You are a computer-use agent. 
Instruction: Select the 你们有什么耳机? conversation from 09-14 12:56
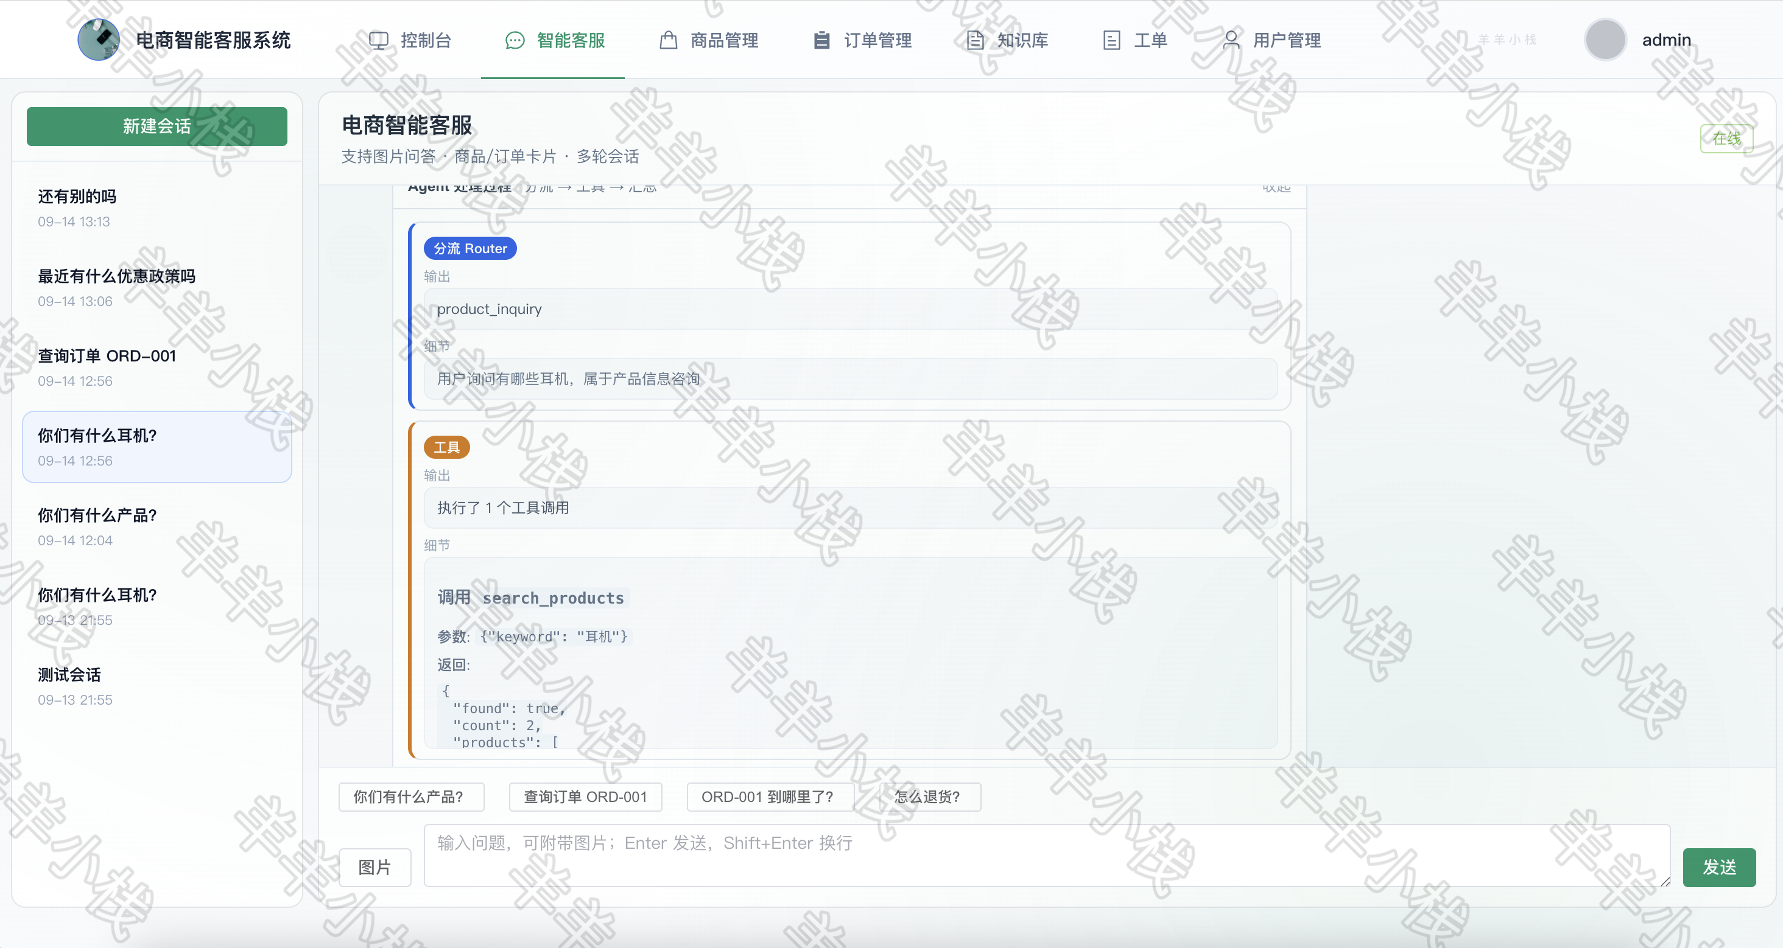point(157,447)
